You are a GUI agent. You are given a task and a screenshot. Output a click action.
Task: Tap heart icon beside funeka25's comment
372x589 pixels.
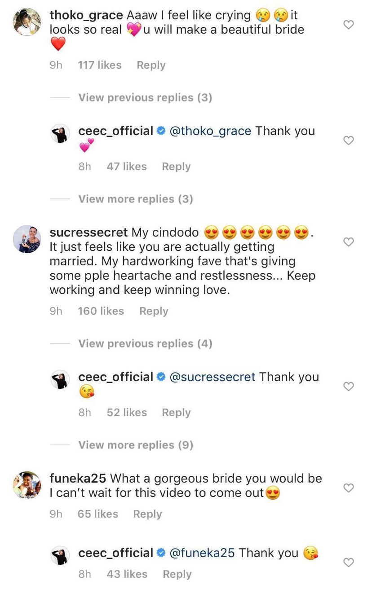[x=349, y=488]
